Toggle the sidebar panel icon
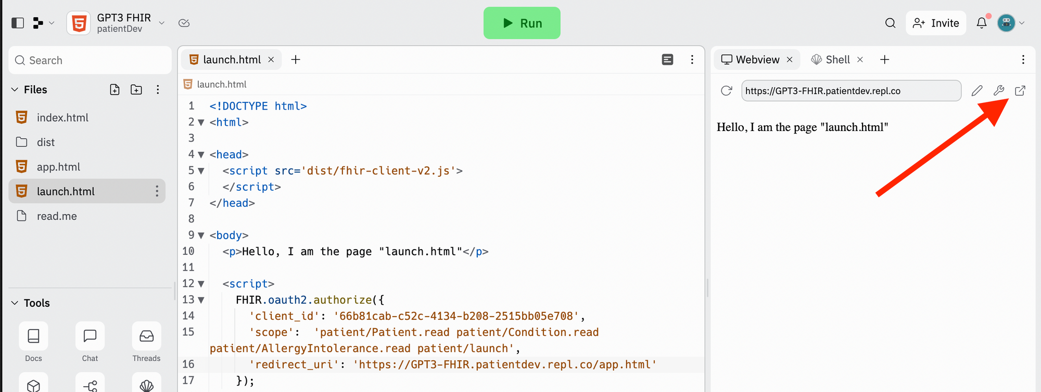Image resolution: width=1041 pixels, height=392 pixels. (x=18, y=23)
